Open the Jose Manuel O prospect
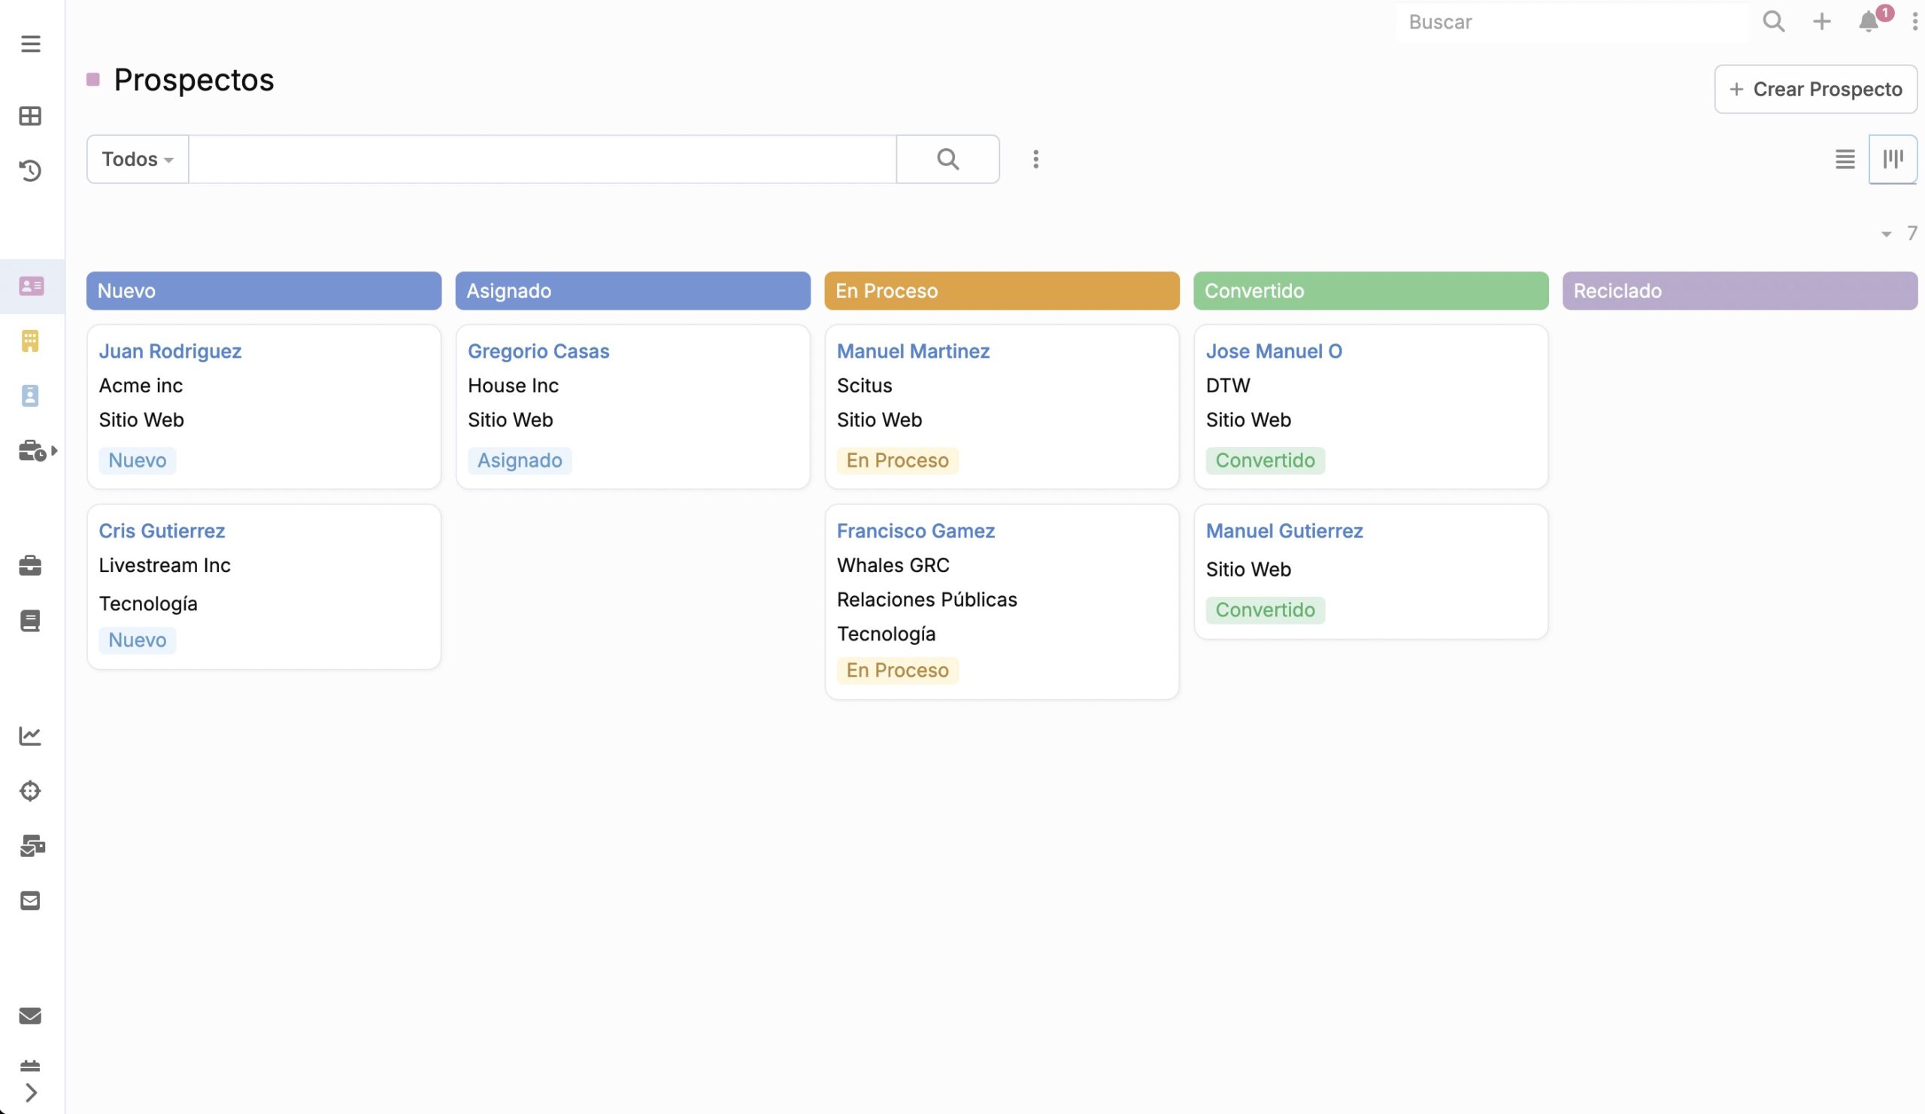Screen dimensions: 1925x1114 point(1274,351)
